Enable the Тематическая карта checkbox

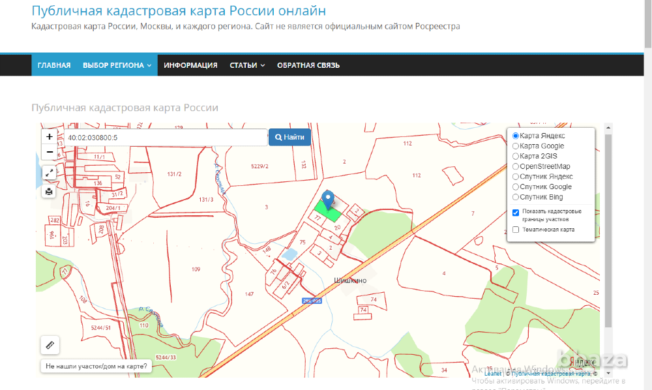pyautogui.click(x=515, y=230)
